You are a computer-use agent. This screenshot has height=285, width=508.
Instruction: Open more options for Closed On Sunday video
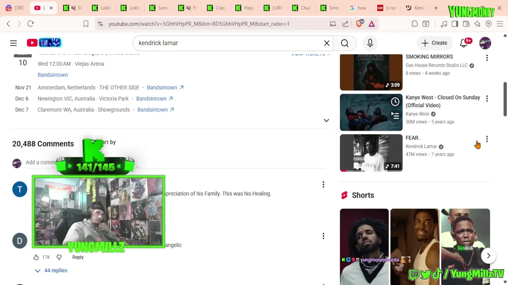487,99
